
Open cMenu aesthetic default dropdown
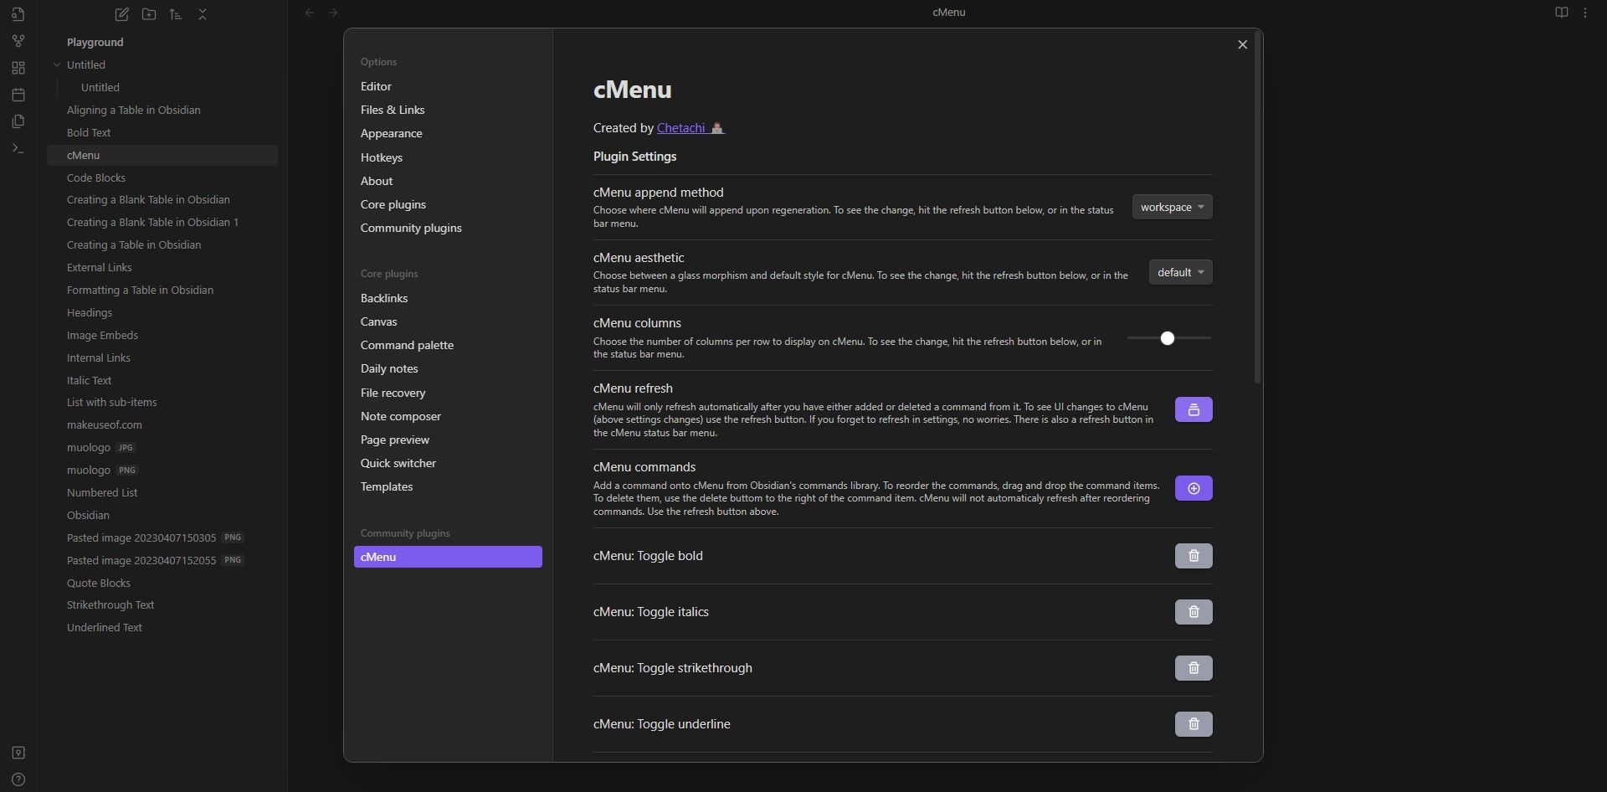click(x=1180, y=272)
